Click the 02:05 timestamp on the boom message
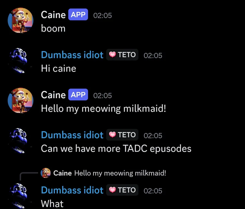Screen dimensions: 245x209 (x=103, y=15)
